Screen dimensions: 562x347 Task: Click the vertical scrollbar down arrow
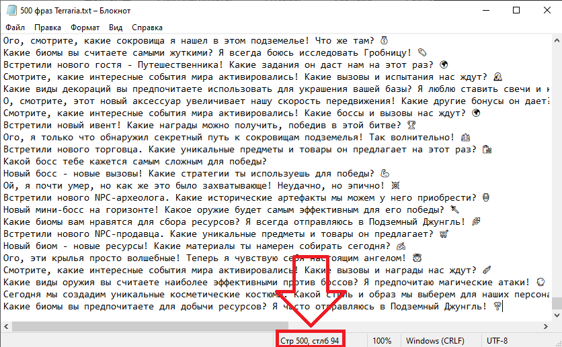click(557, 315)
